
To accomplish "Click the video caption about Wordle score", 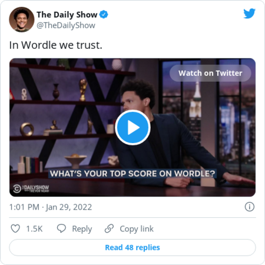I will point(132,174).
